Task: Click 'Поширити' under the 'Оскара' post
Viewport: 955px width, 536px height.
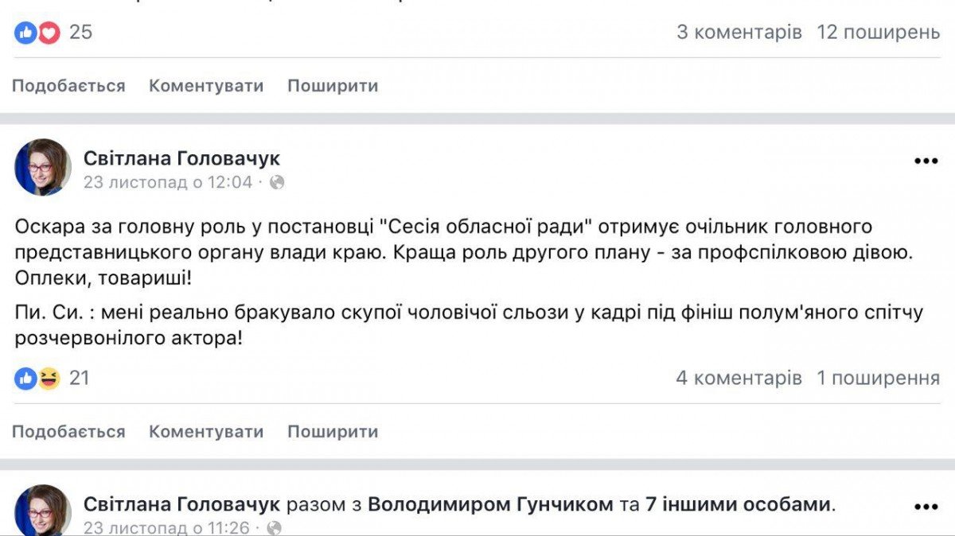Action: click(x=333, y=432)
